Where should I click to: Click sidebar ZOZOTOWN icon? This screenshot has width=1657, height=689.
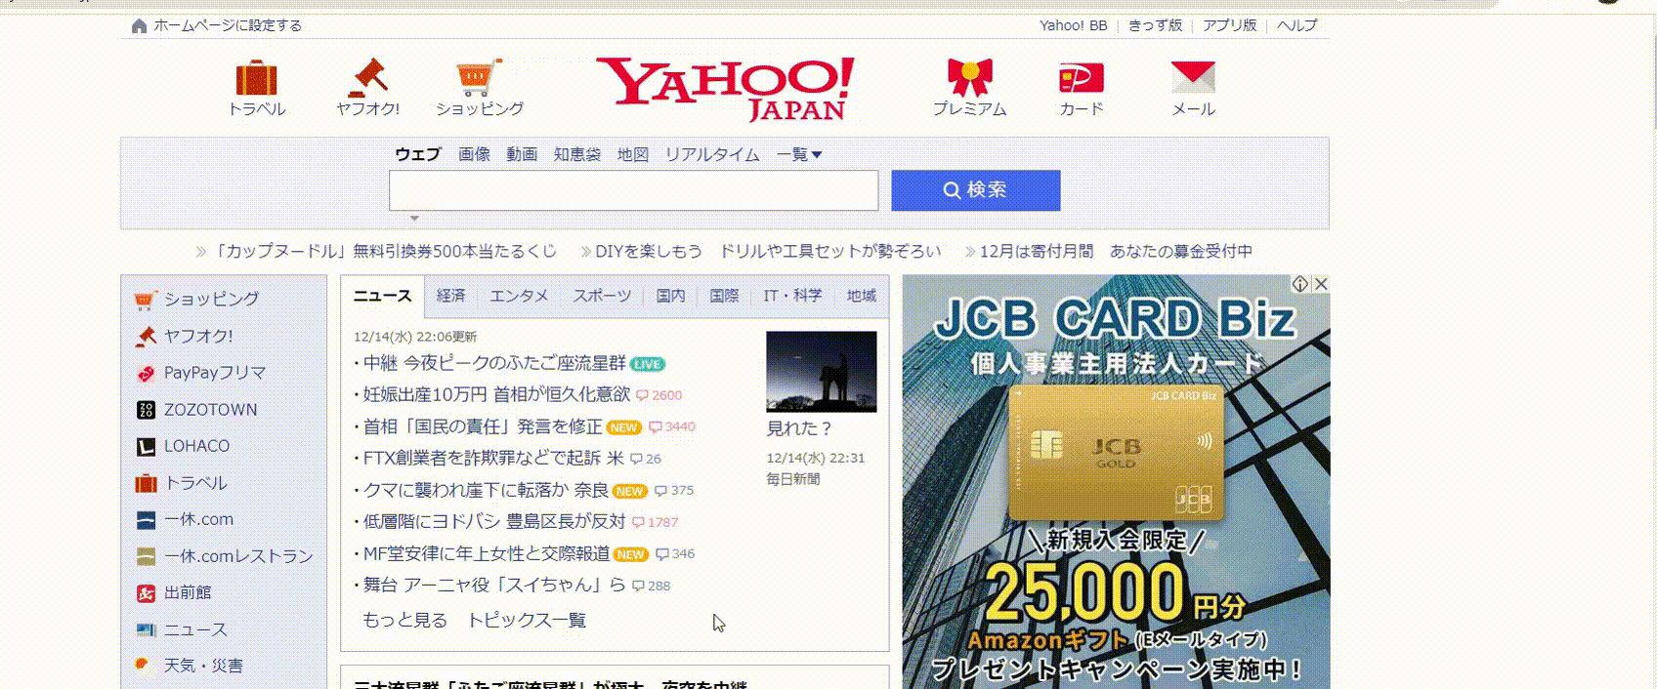146,410
